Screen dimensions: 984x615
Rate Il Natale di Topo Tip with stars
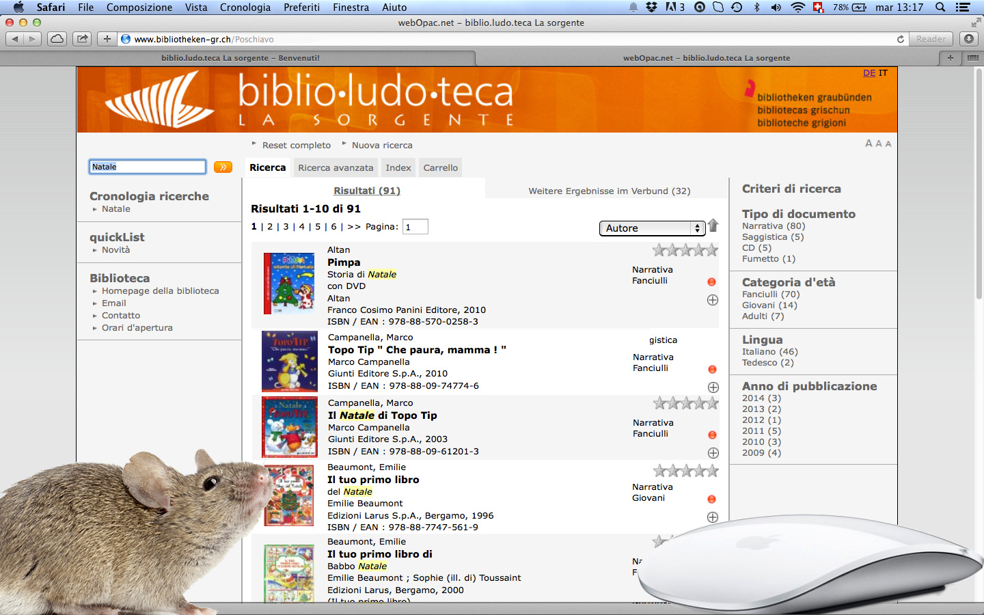pyautogui.click(x=685, y=403)
